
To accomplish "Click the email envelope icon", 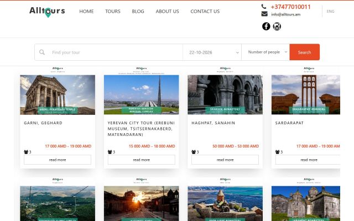I will (x=264, y=14).
